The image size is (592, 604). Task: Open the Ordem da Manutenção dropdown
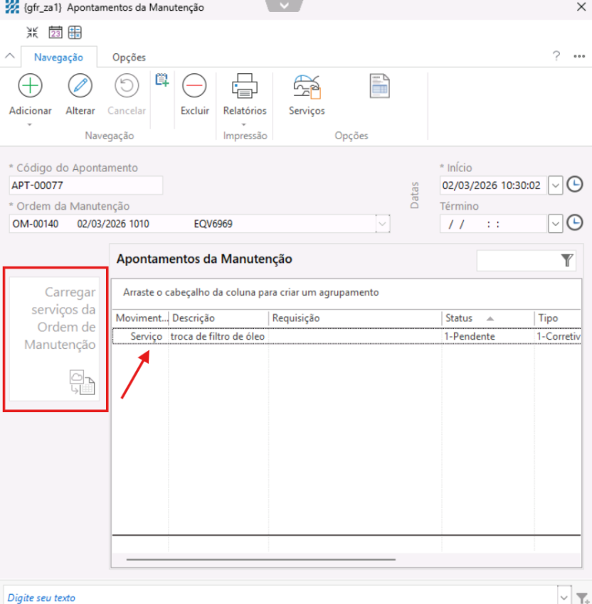pyautogui.click(x=383, y=224)
